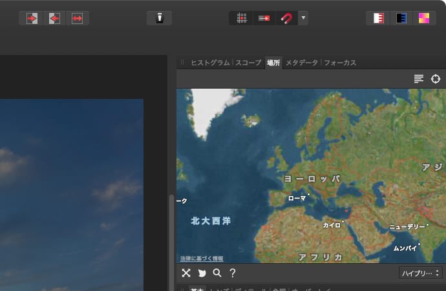The height and width of the screenshot is (291, 446).
Task: Click the bird-shaped icon below the map
Action: [x=202, y=273]
